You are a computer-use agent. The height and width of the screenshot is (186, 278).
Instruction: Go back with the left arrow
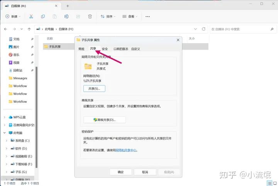6,29
